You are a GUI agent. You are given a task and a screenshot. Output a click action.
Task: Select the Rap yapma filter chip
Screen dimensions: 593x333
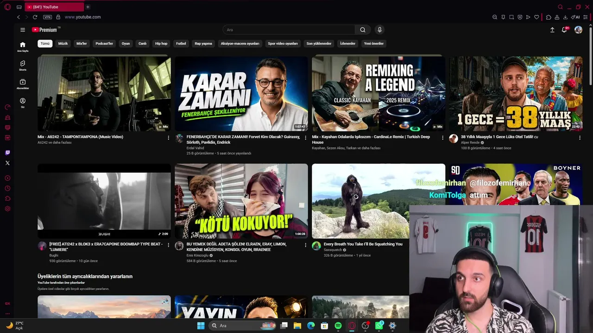[x=203, y=43]
